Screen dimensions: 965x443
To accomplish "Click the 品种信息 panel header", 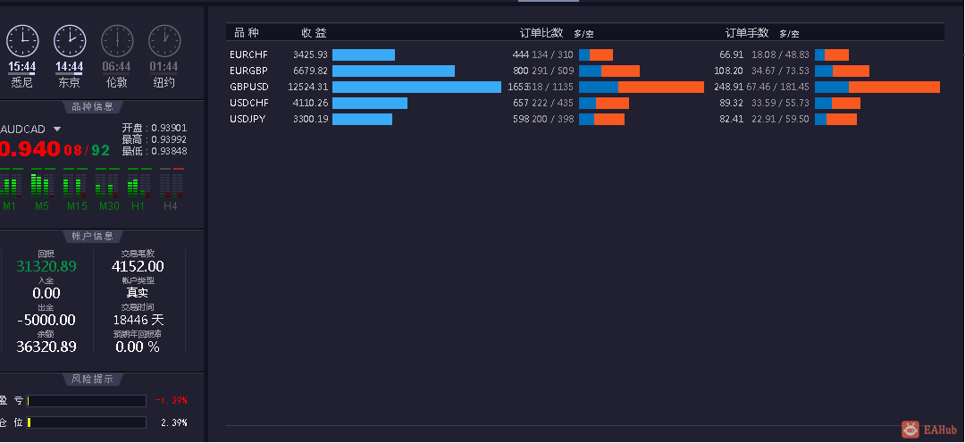I will (x=92, y=107).
